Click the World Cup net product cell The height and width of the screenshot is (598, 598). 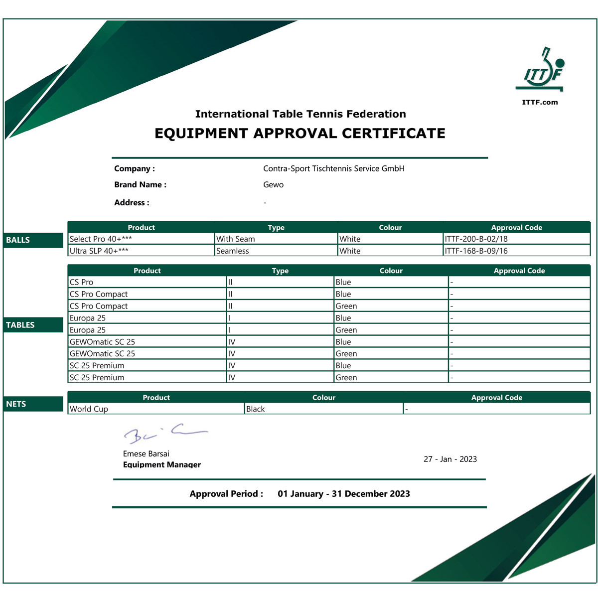89,409
